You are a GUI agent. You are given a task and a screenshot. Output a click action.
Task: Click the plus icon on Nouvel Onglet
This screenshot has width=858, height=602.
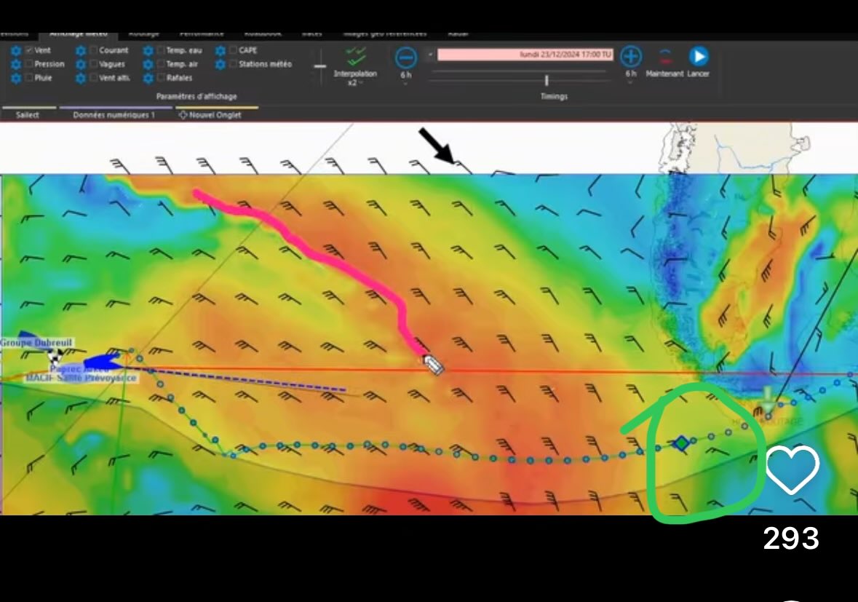click(183, 115)
